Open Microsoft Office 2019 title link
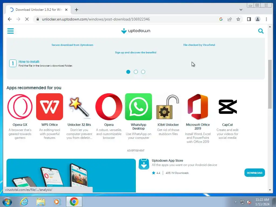The image size is (276, 207). (198, 127)
